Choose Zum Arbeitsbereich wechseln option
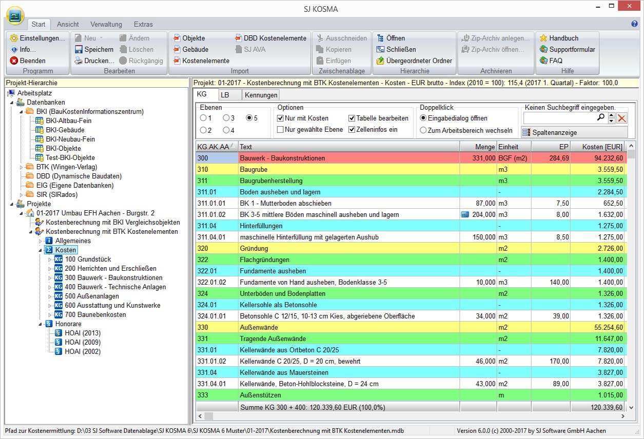Viewport: 644px width, 439px height. pos(423,130)
